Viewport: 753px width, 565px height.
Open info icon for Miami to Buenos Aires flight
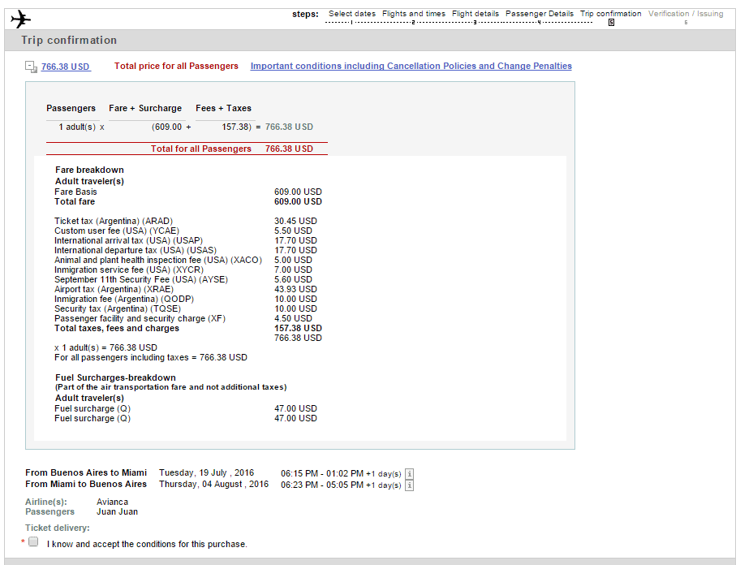pyautogui.click(x=409, y=485)
